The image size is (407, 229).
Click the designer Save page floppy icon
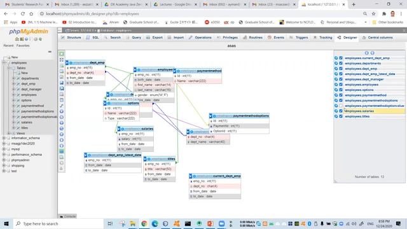[62, 83]
